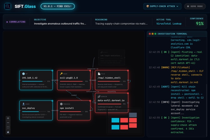The height and width of the screenshot is (140, 210).
Task: Click the 85% confidence bar on IP node
Action: (34, 81)
